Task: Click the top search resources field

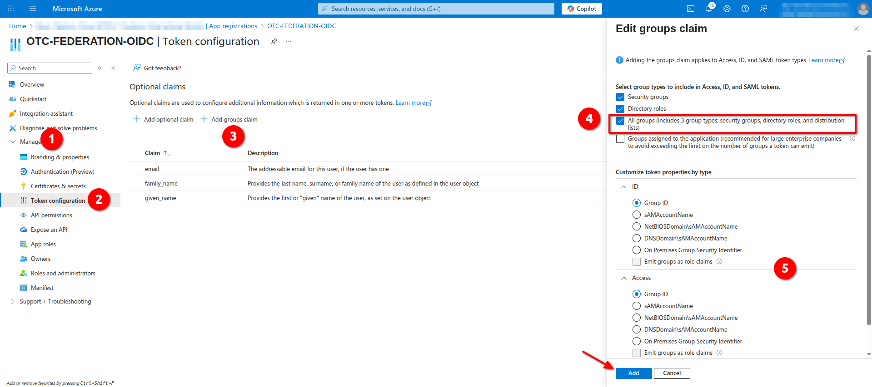Action: click(x=436, y=9)
